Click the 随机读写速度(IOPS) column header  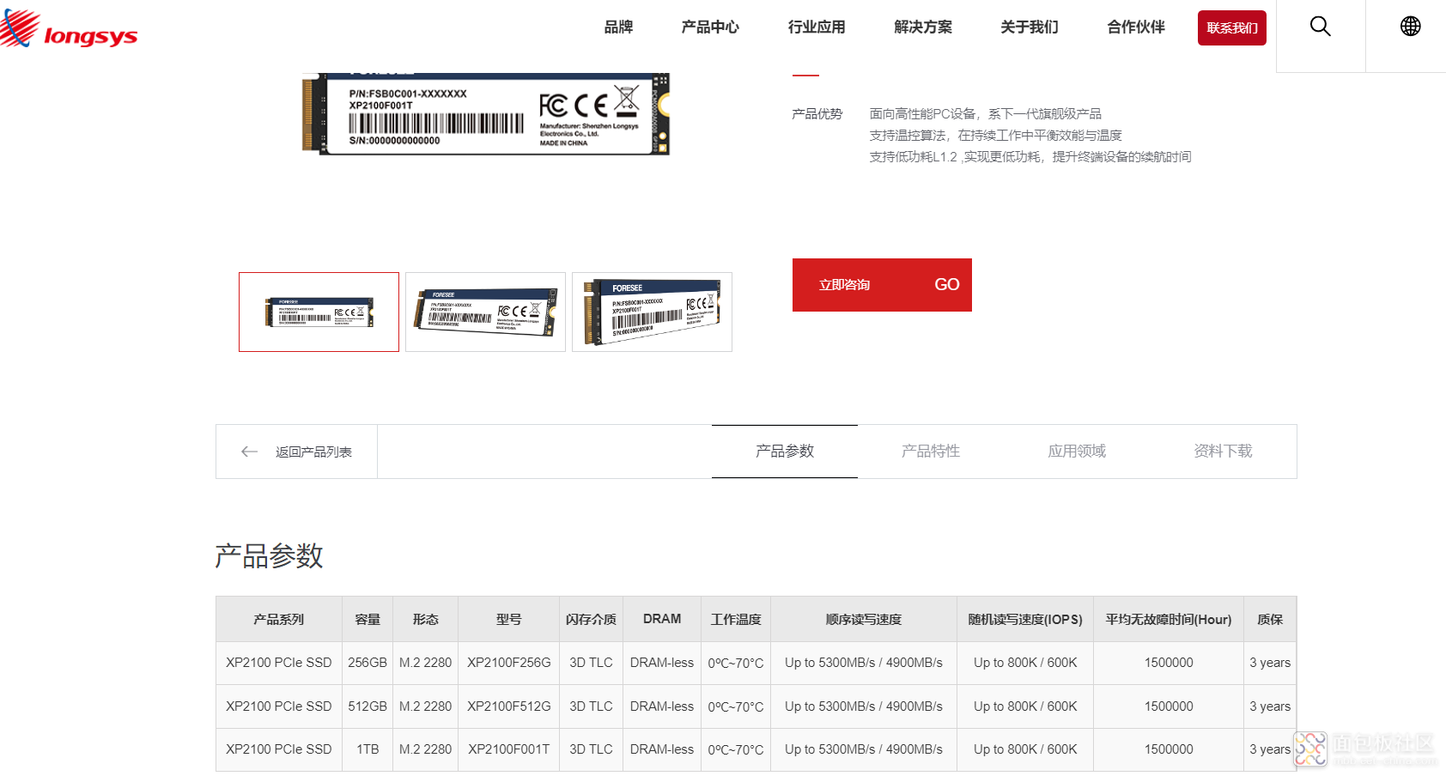[x=1025, y=620]
